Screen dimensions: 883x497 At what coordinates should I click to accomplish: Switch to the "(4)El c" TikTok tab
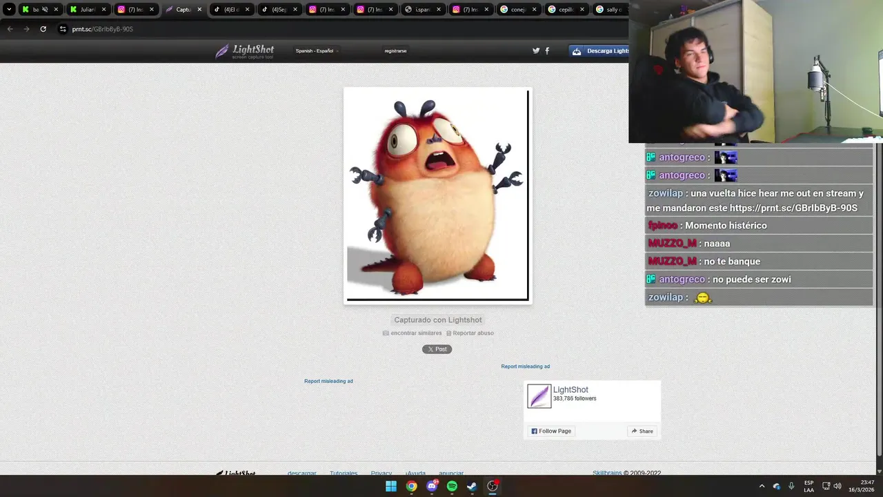(231, 10)
